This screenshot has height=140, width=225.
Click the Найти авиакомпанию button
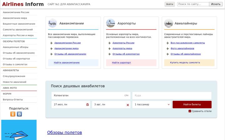coord(73,63)
